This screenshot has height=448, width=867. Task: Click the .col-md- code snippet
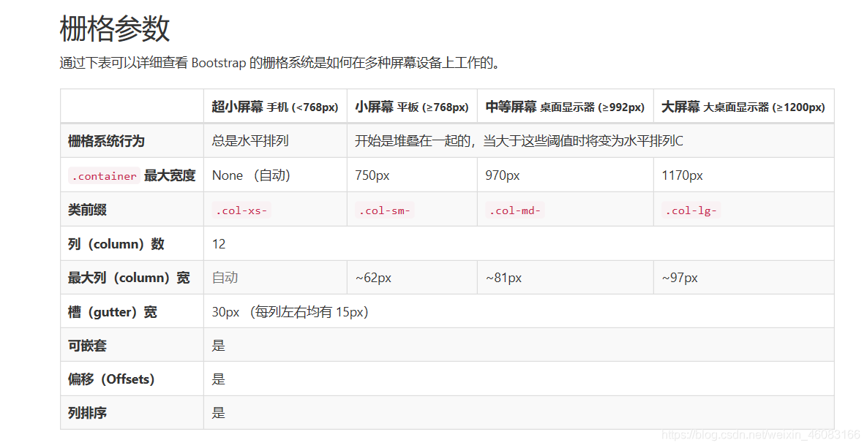515,210
